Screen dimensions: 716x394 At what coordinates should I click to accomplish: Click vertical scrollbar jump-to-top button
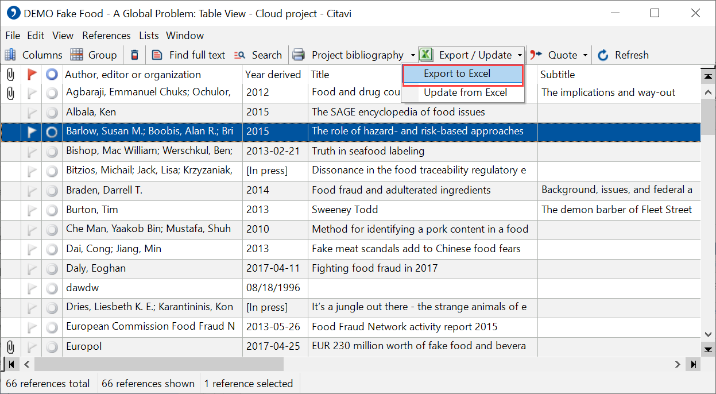(708, 75)
